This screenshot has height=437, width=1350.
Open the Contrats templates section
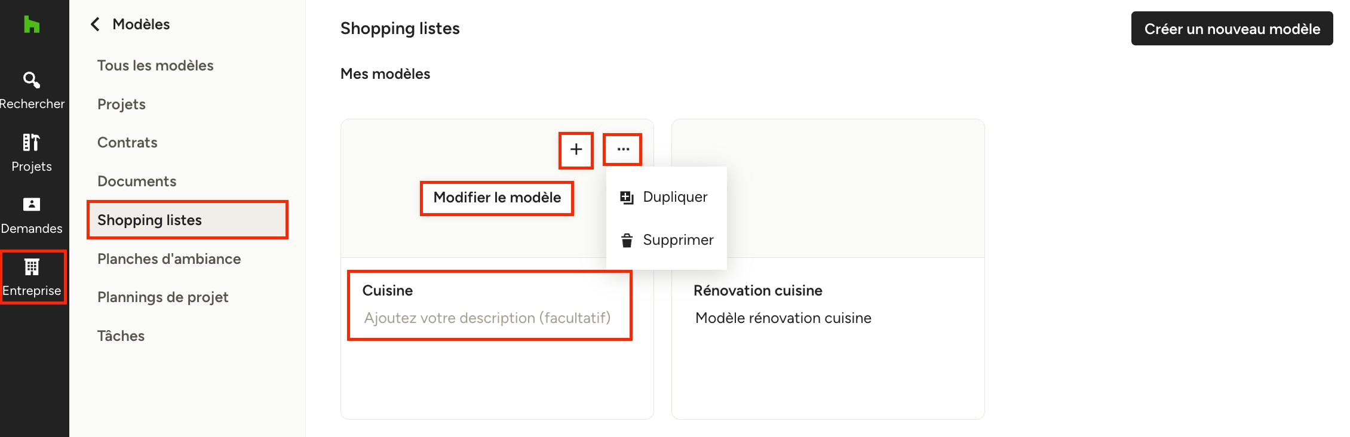127,143
